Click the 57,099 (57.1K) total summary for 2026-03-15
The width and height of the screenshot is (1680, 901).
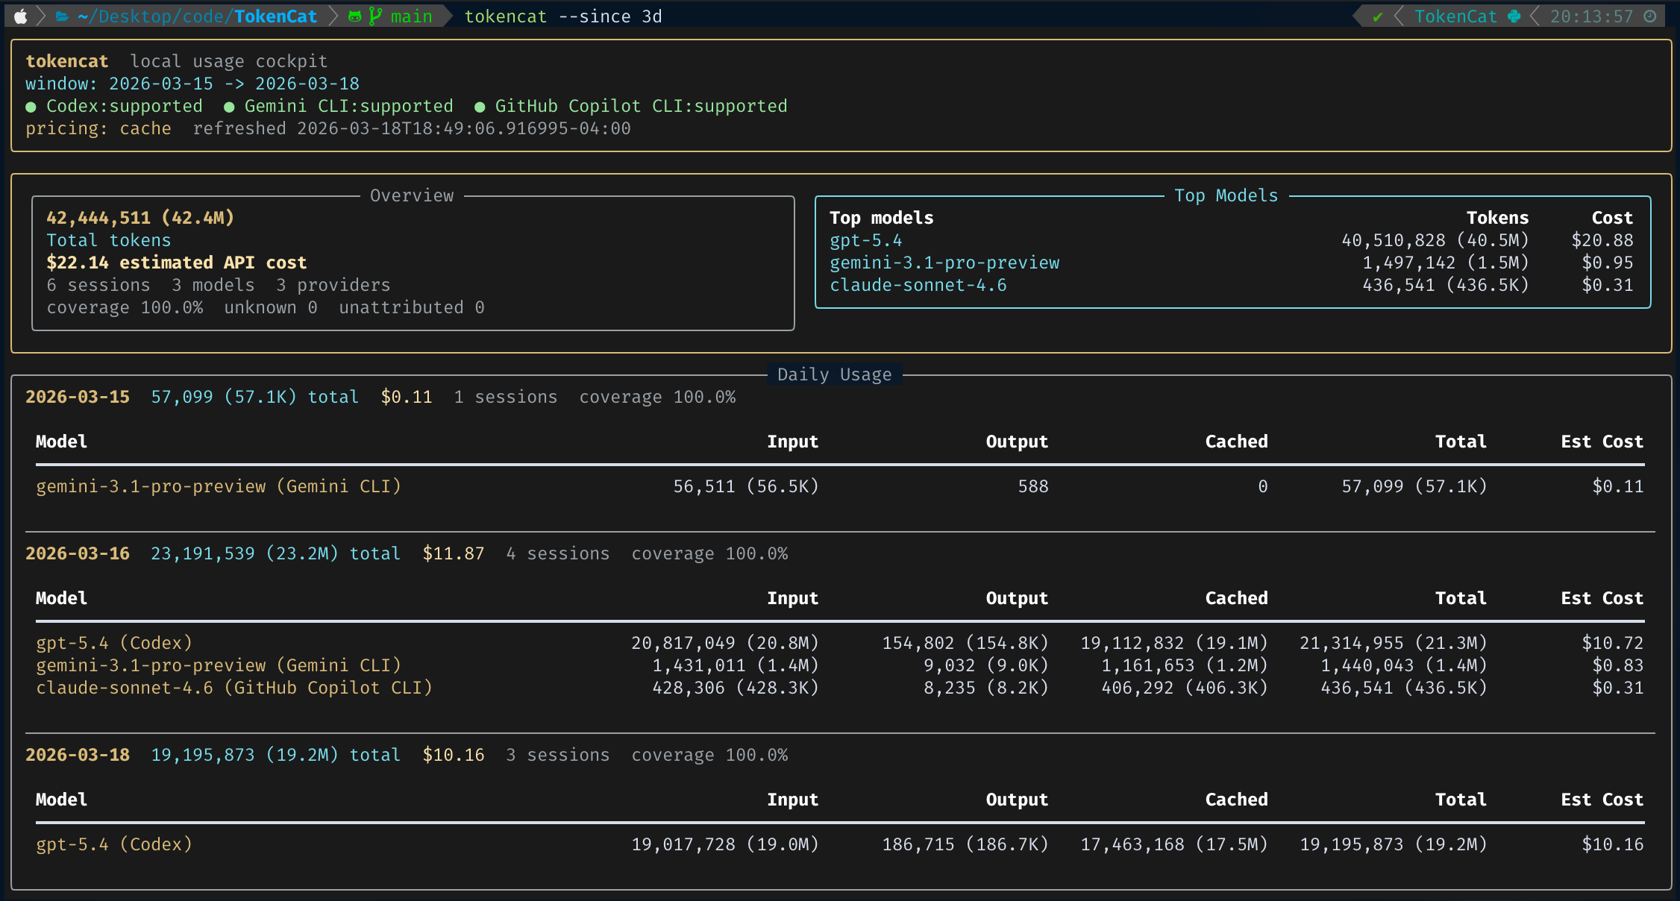(255, 397)
